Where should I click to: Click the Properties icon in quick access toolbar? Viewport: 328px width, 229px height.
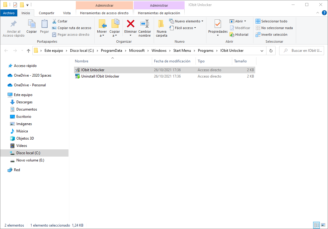click(15, 5)
